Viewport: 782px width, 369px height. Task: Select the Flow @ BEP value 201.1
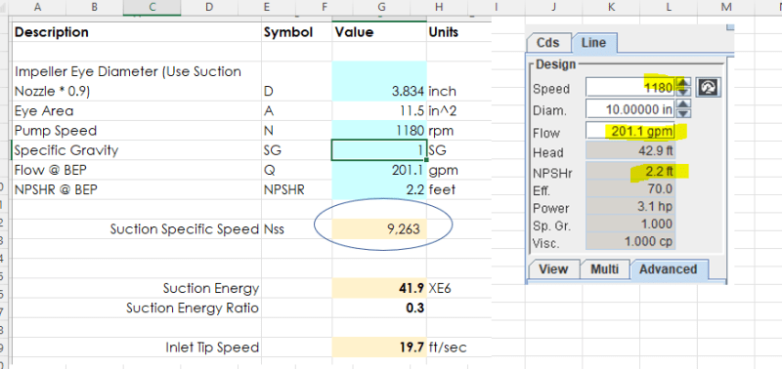(379, 170)
